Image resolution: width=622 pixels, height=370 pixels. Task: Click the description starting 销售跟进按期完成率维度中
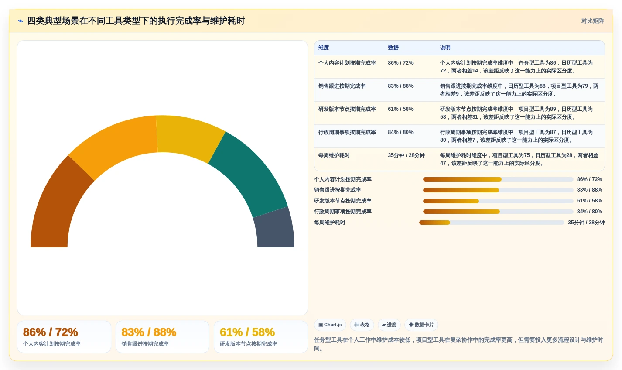pyautogui.click(x=519, y=90)
